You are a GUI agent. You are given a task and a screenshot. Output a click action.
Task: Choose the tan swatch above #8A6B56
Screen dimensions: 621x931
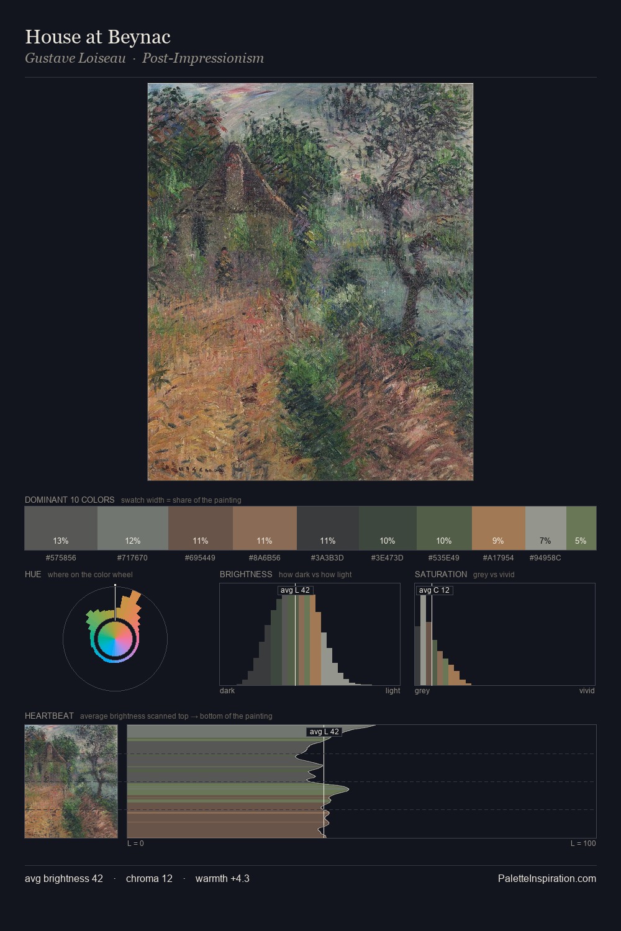265,528
